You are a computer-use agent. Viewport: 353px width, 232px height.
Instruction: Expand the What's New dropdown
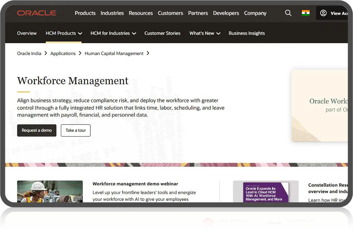click(x=205, y=33)
